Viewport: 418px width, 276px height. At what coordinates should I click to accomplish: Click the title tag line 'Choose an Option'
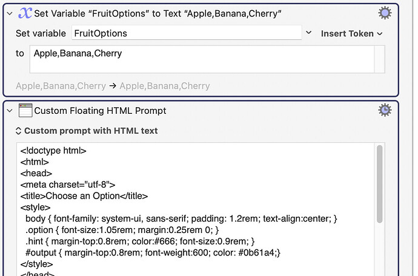[x=84, y=195]
